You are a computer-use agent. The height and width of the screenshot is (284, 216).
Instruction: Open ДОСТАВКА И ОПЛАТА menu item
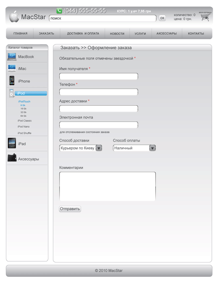(x=83, y=33)
